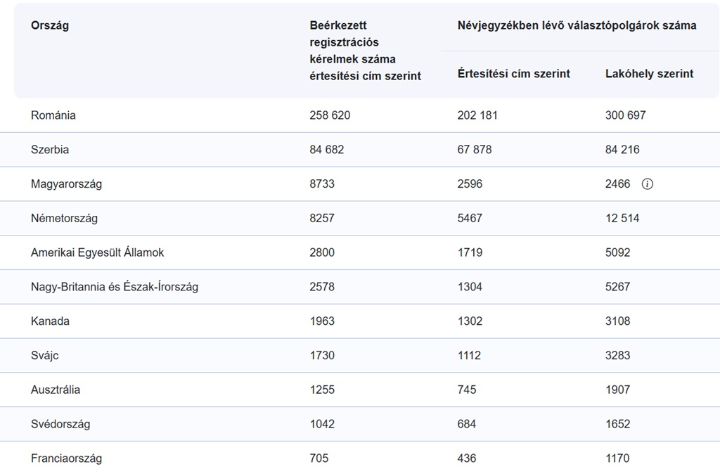Click the info icon next to 2466
Image resolution: width=720 pixels, height=469 pixels.
648,184
